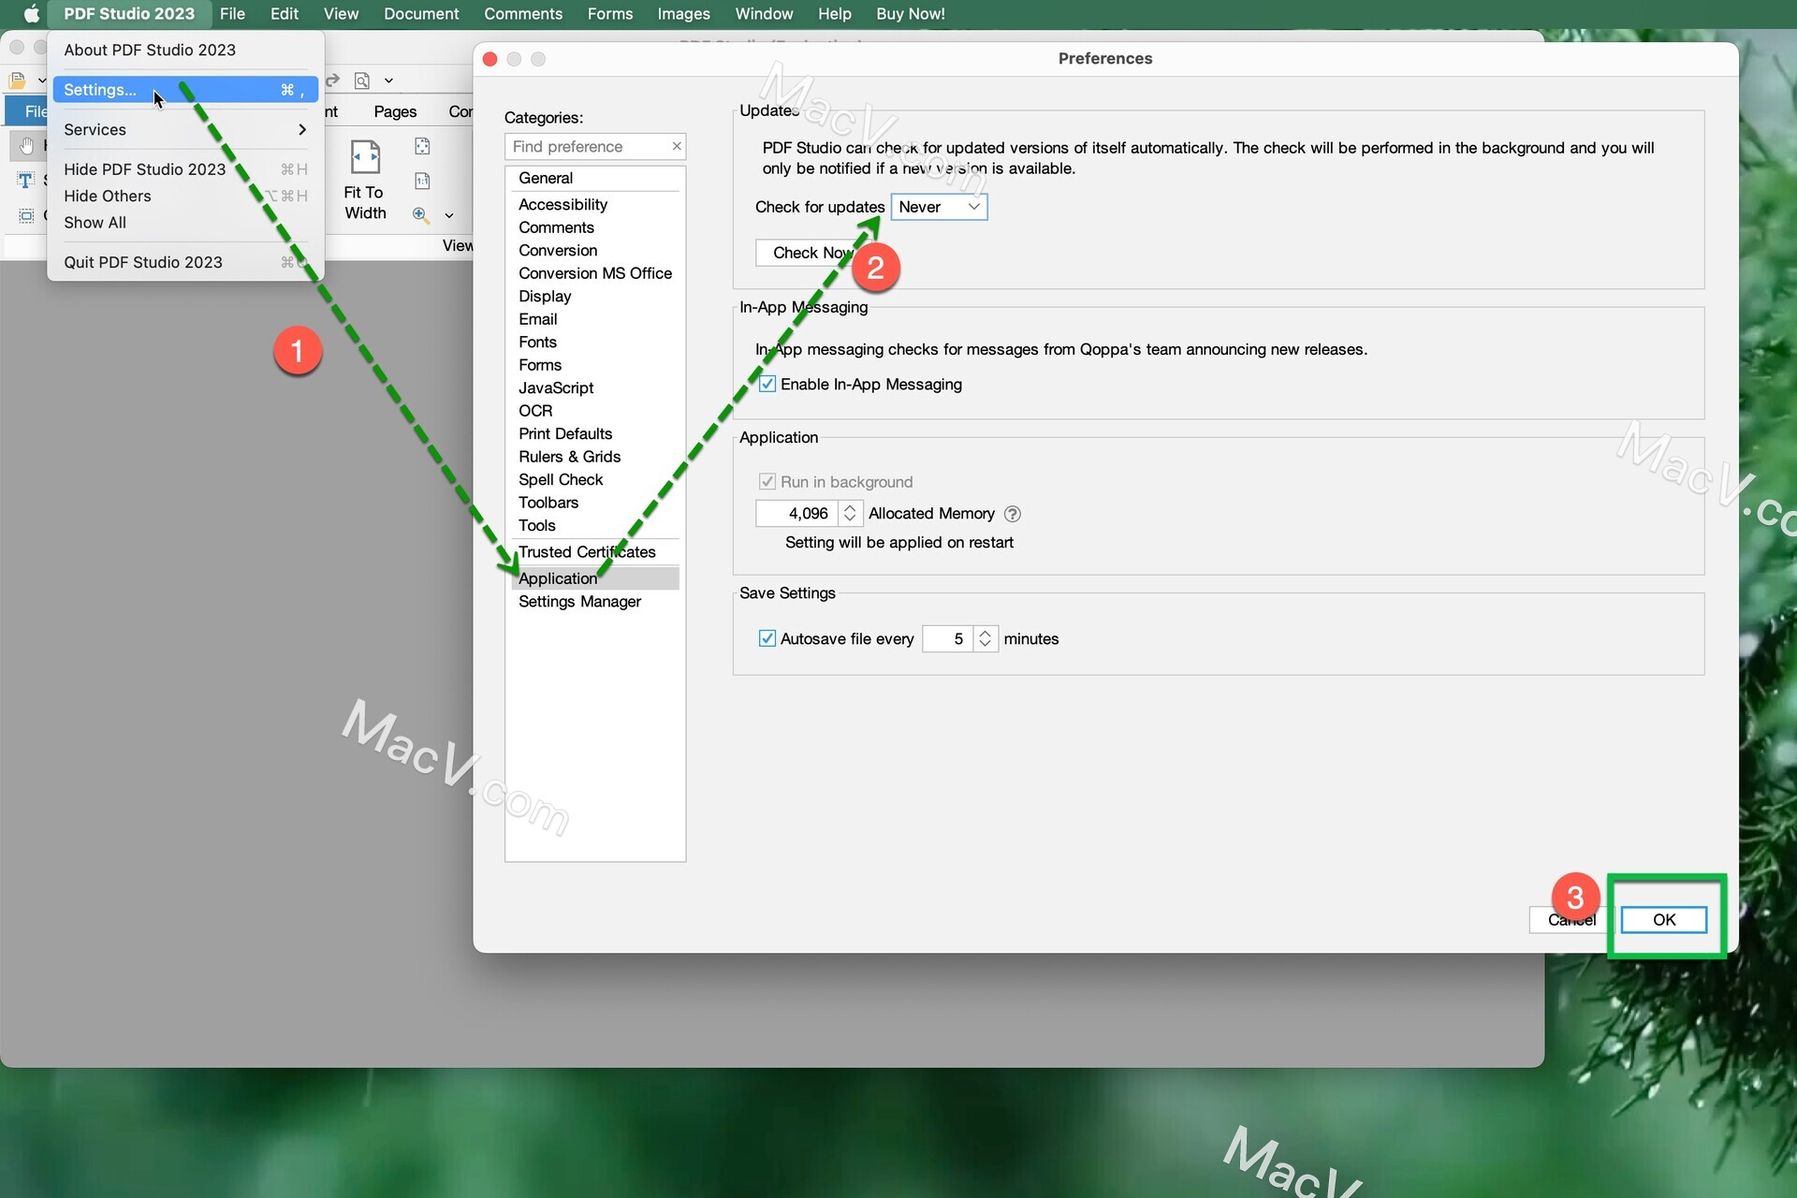This screenshot has height=1198, width=1797.
Task: Select the JavaScript category
Action: (x=594, y=387)
